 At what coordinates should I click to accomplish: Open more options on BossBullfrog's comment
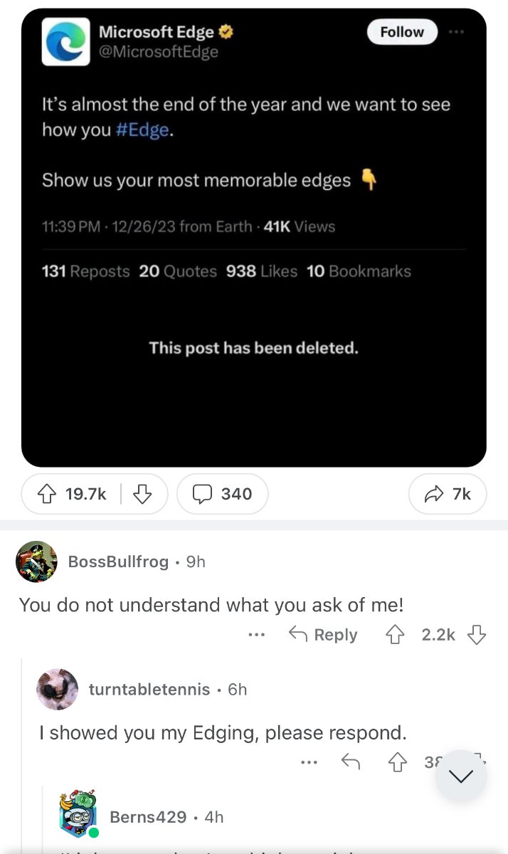click(x=257, y=635)
